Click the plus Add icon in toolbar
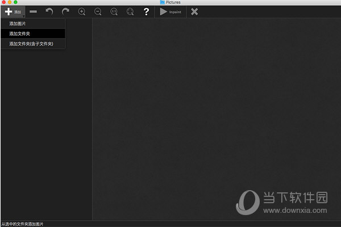Image resolution: width=341 pixels, height=227 pixels. point(9,11)
